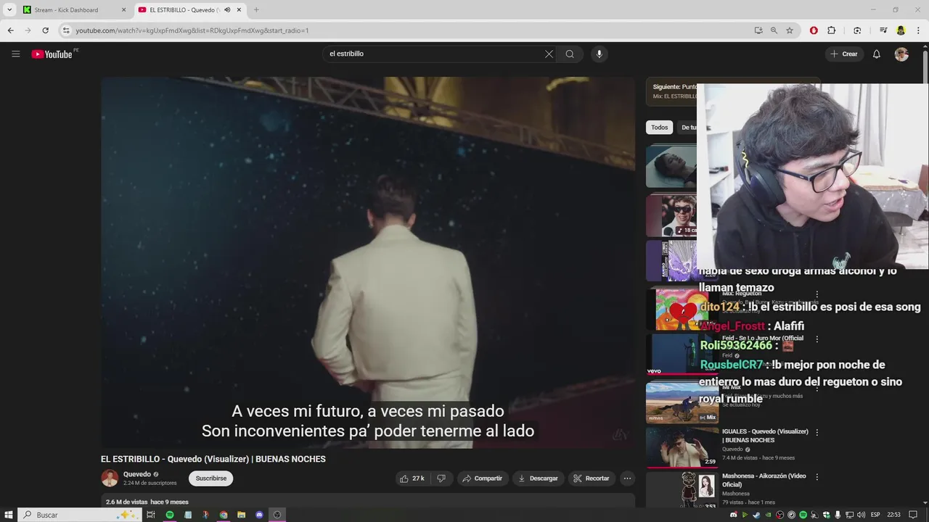The height and width of the screenshot is (522, 929).
Task: Click the browser address bar URL
Action: (x=192, y=30)
